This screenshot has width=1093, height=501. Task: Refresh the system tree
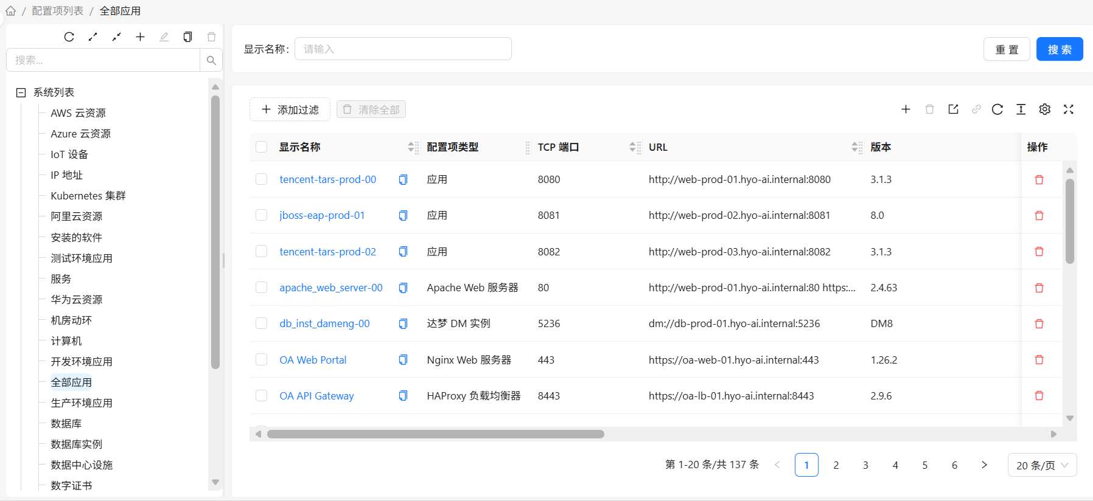[x=69, y=37]
